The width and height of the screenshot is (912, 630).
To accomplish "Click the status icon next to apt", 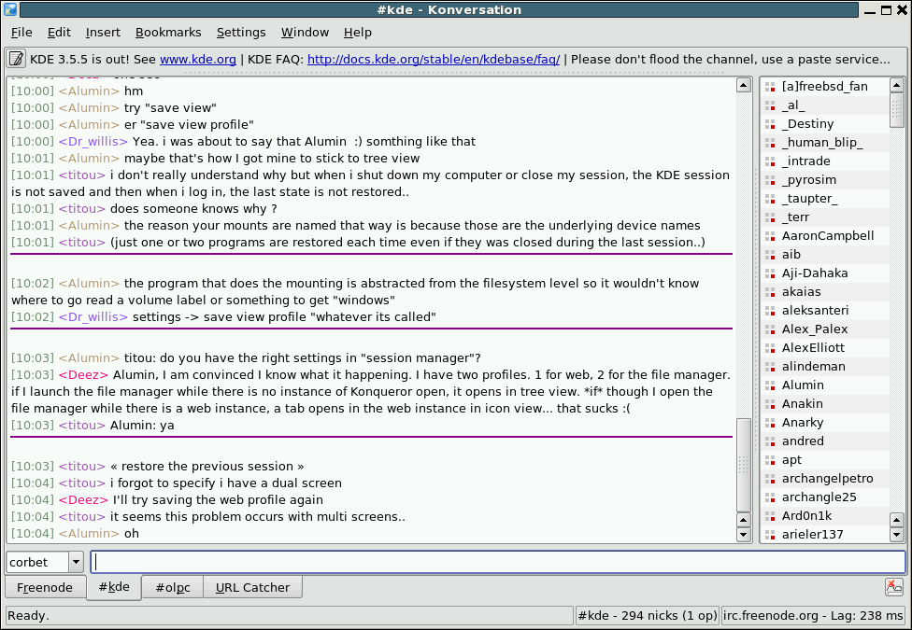I will coord(770,459).
